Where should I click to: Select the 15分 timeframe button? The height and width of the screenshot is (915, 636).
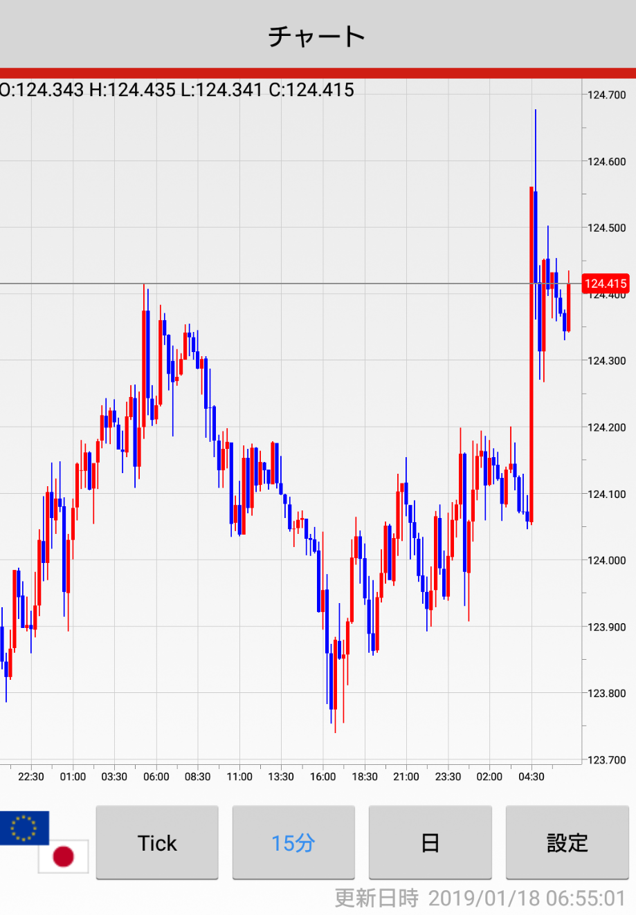(x=293, y=842)
